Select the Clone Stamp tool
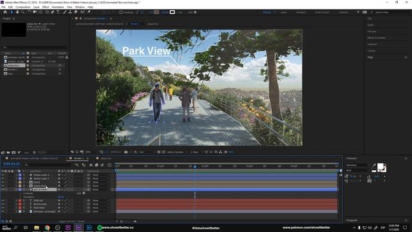Viewport: 412px width, 232px height. pyautogui.click(x=70, y=12)
